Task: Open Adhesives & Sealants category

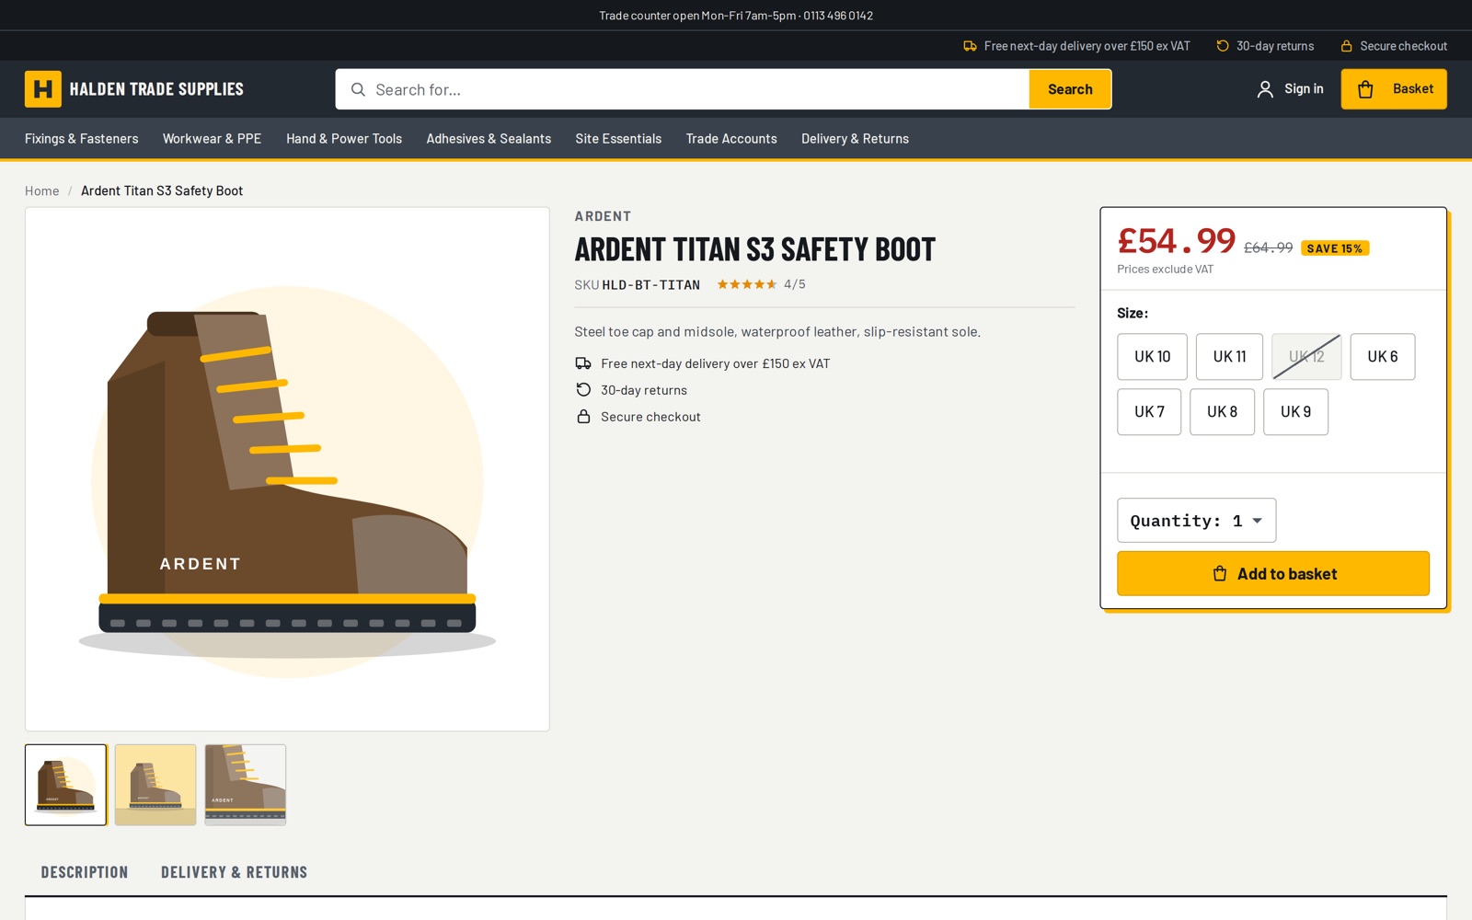Action: click(x=489, y=139)
